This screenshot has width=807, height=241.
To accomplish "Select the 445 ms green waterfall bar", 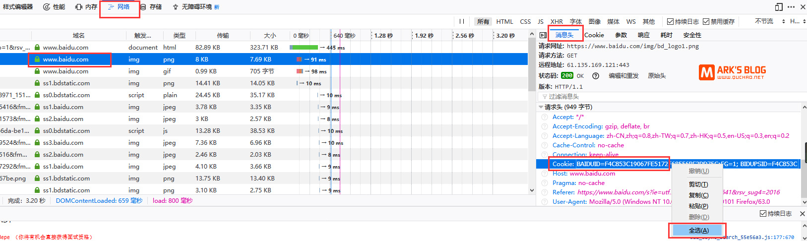I will coord(304,48).
